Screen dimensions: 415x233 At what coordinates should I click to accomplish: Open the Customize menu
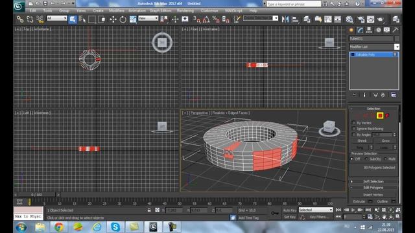(209, 10)
